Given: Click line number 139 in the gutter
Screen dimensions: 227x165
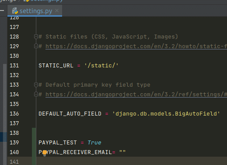Looking at the screenshot, I should (x=14, y=143).
